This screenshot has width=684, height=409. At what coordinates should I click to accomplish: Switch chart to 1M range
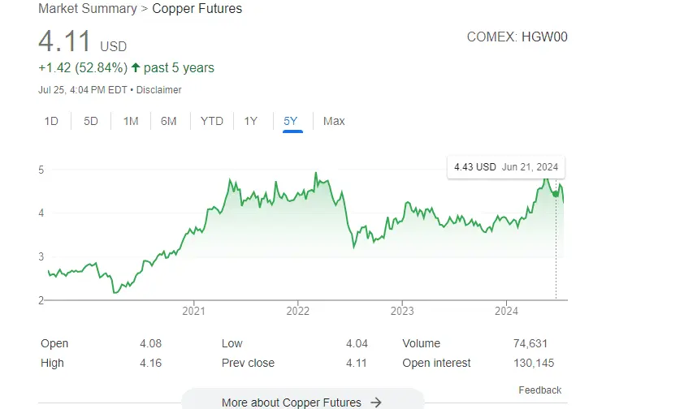coord(131,121)
